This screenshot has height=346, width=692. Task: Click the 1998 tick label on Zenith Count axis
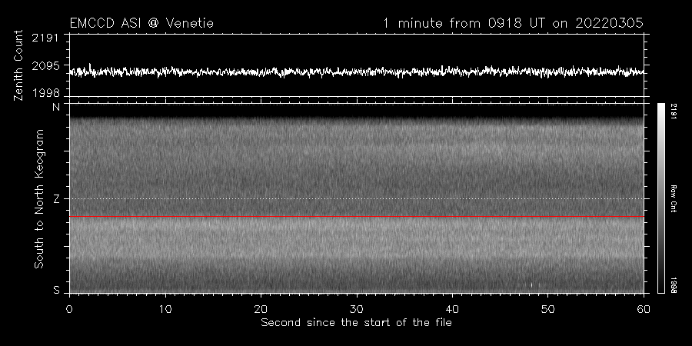[x=45, y=93]
